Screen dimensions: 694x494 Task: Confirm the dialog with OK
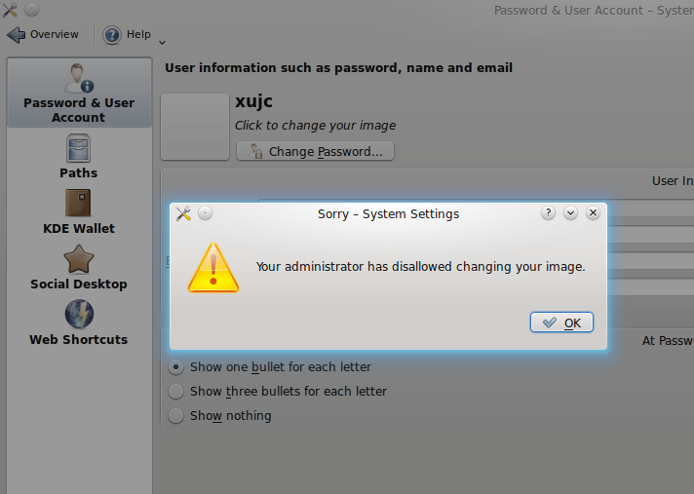(x=561, y=323)
